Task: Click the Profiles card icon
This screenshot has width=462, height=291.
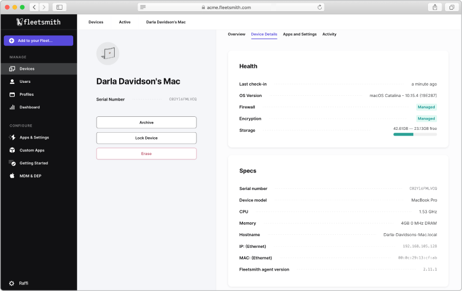Action: [x=12, y=95]
